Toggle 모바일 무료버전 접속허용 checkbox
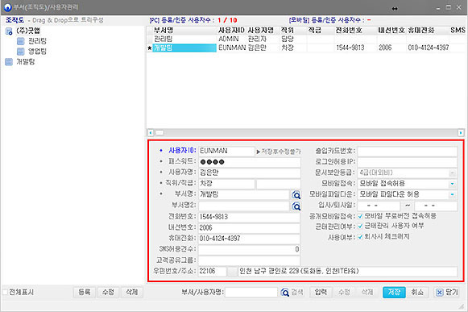The width and height of the screenshot is (468, 312). [x=360, y=216]
